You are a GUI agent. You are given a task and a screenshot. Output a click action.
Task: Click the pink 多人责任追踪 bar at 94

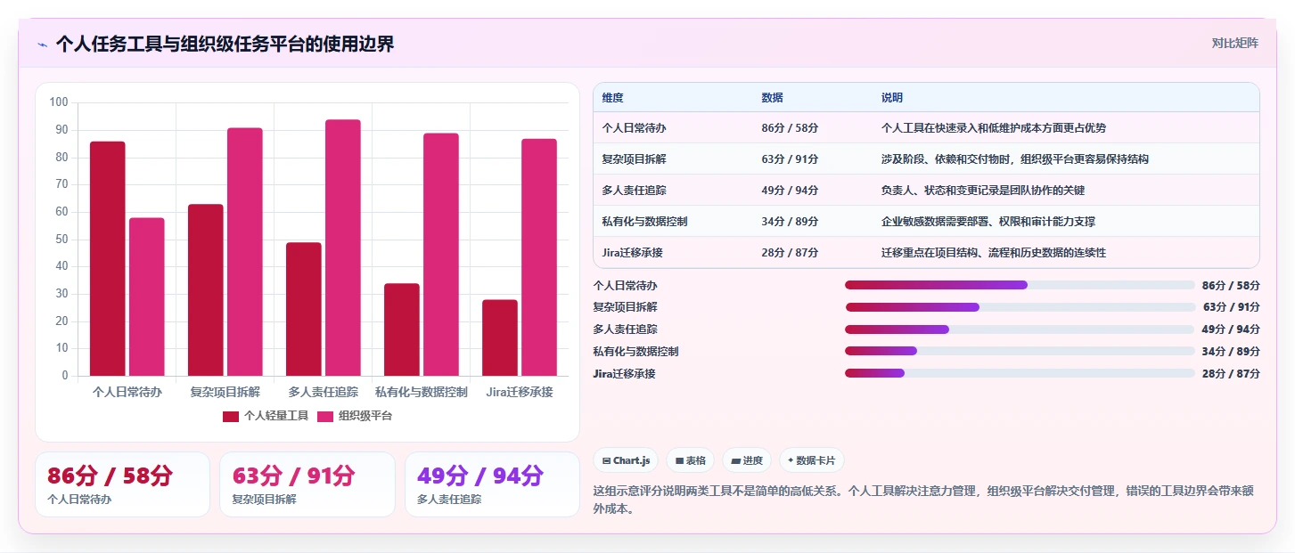[x=343, y=248]
